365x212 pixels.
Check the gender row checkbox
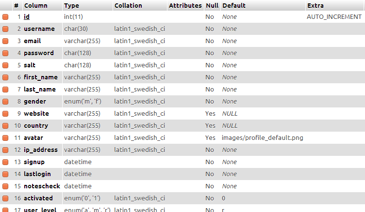(5, 102)
